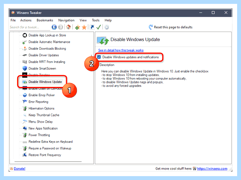Click the Restore Point Frequency icon
The image size is (241, 180).
[25, 155]
